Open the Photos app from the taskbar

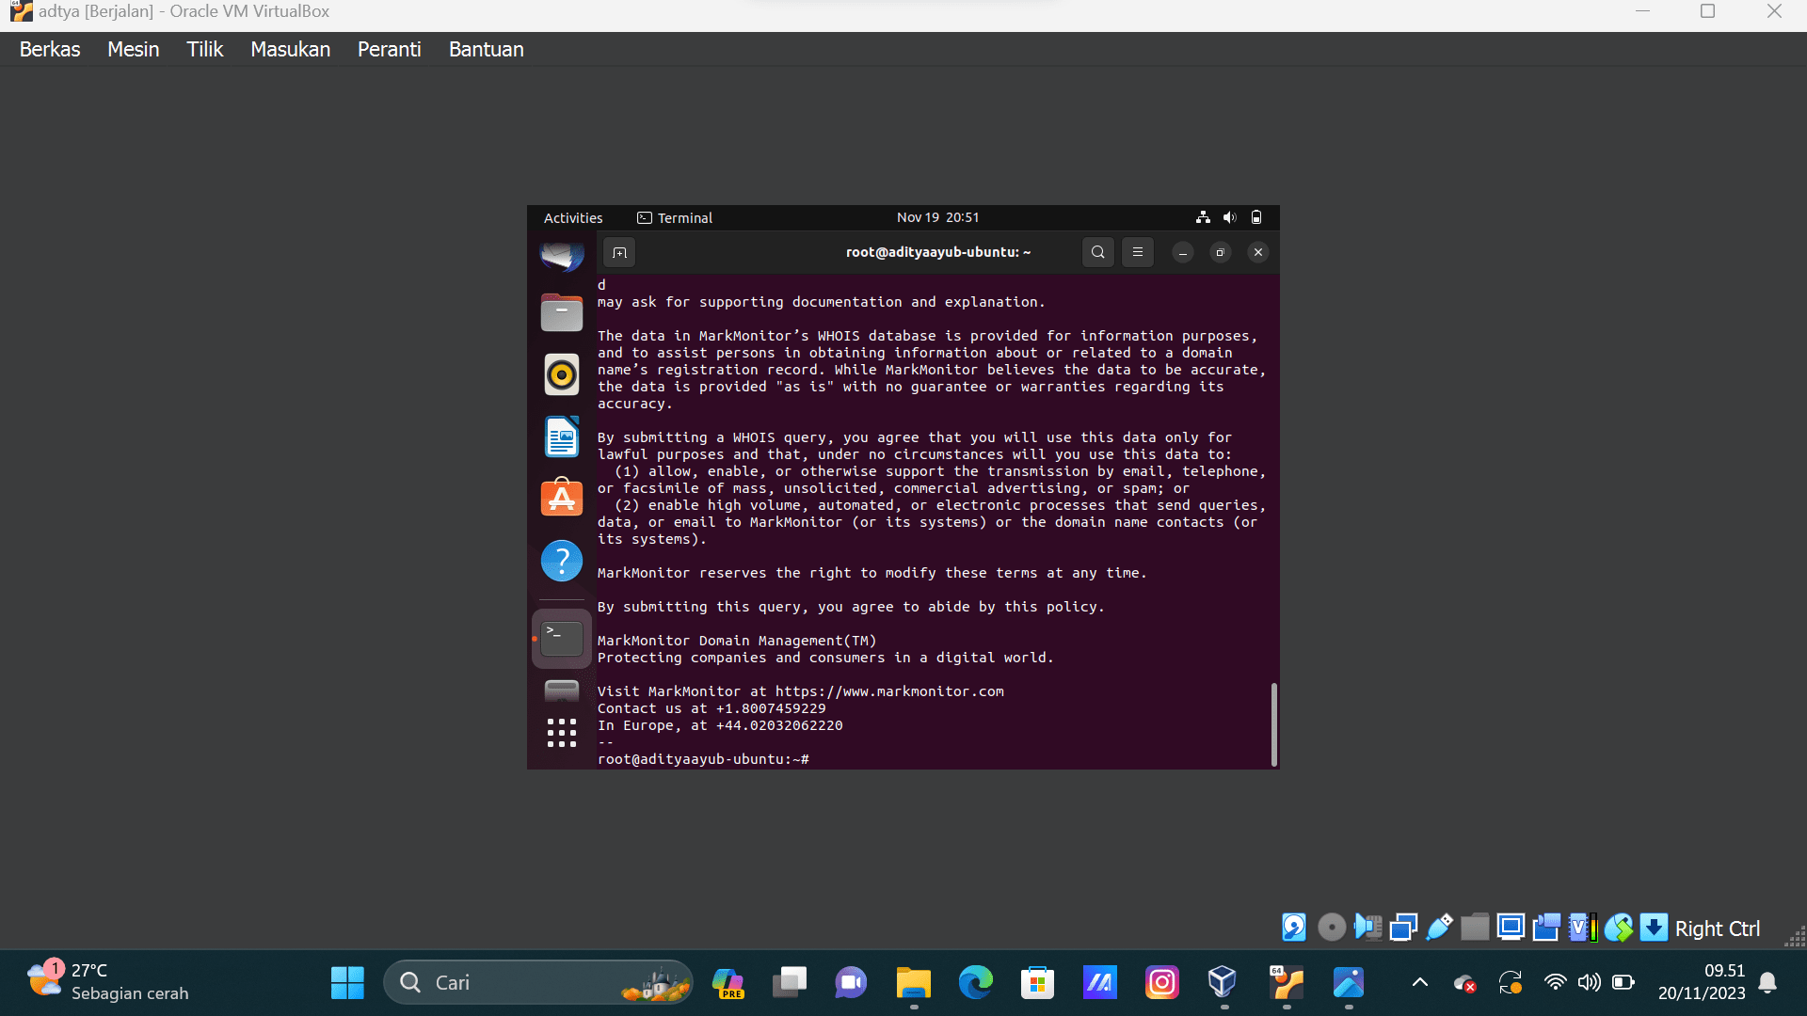click(1348, 982)
